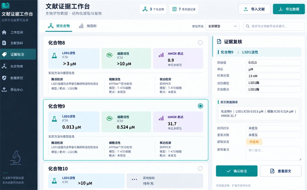Open the 全部模型 filter dropdown

tap(222, 26)
